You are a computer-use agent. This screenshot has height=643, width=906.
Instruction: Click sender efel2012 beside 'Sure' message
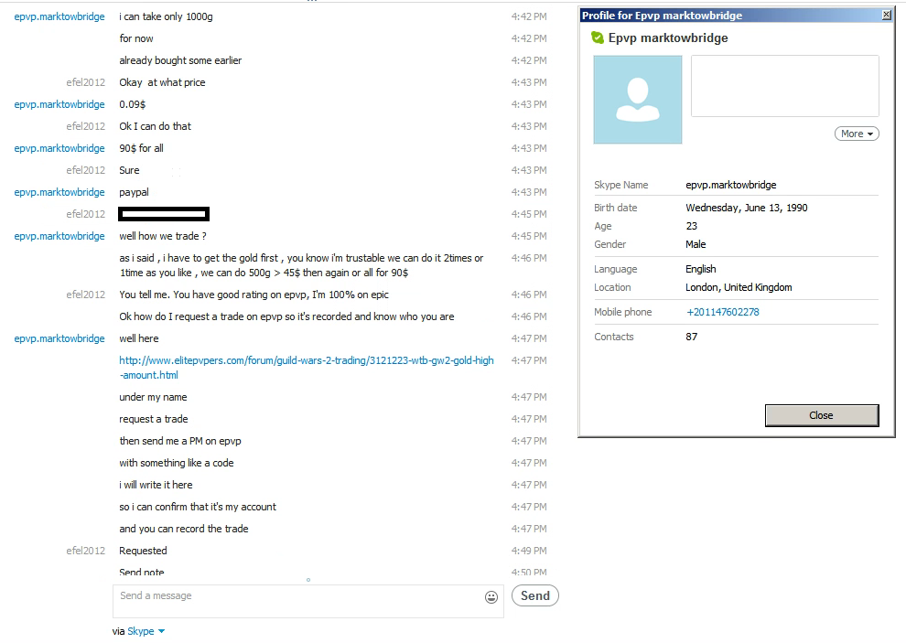tap(85, 170)
